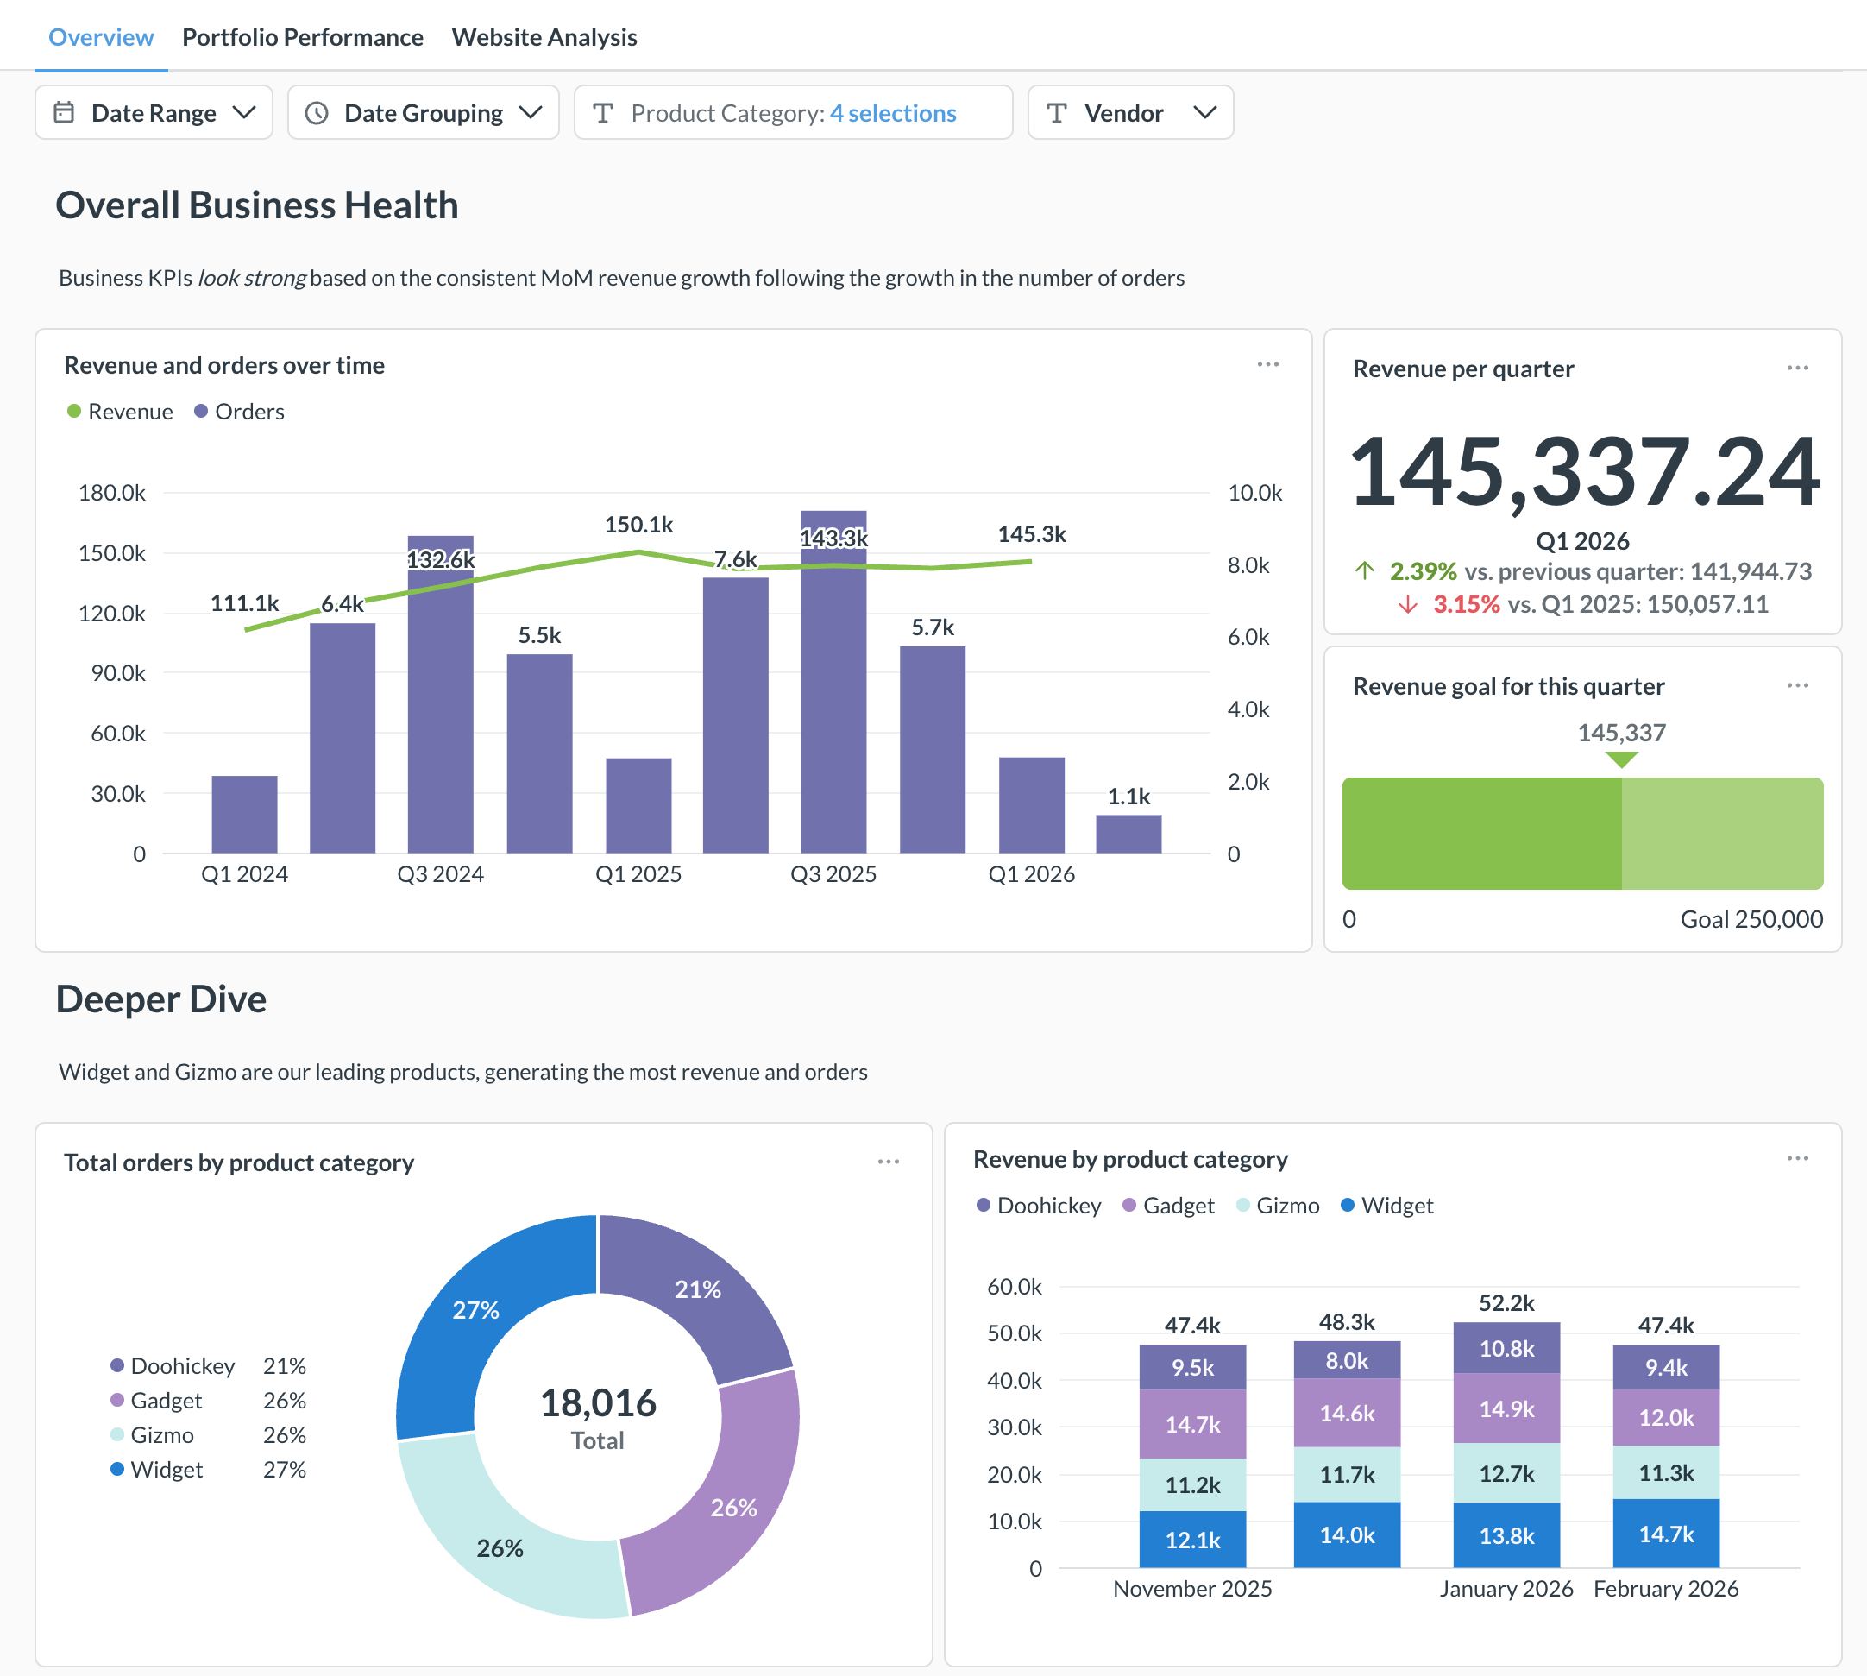Click the green up arrow beside 2.39%
This screenshot has height=1676, width=1867.
pos(1364,571)
